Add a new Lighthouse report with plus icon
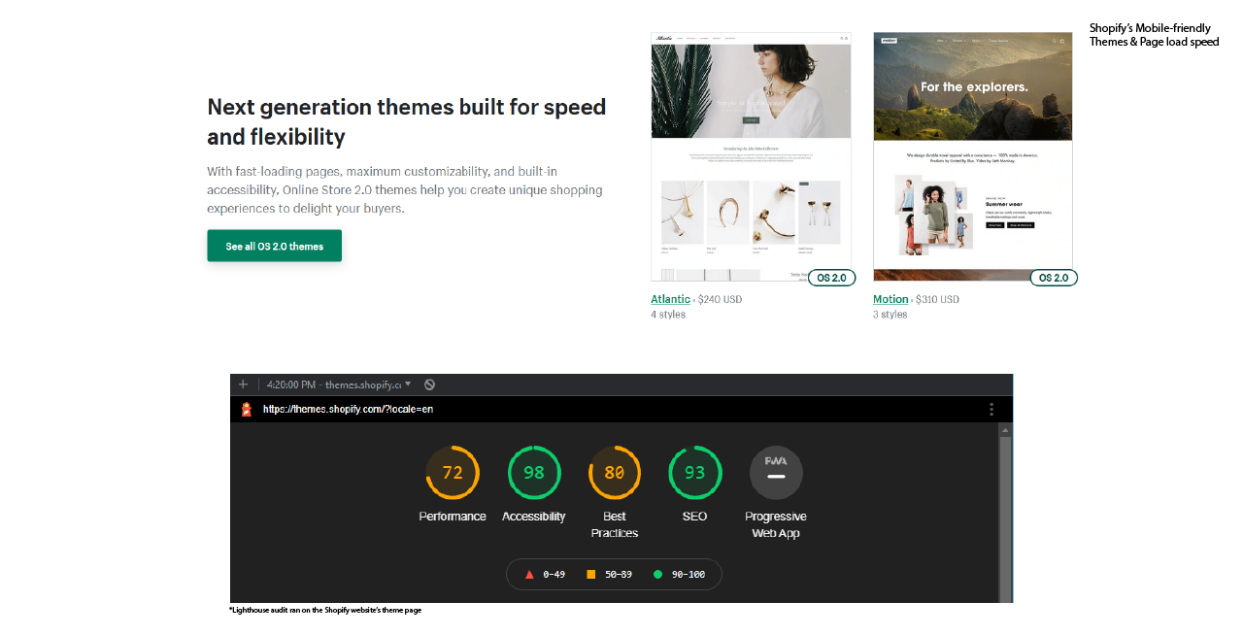 243,384
